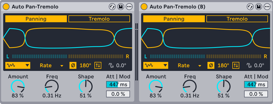Toggle the Auto Pan-Tremolo device activator
Viewport: 273px width, 104px height.
pyautogui.click(x=6, y=7)
